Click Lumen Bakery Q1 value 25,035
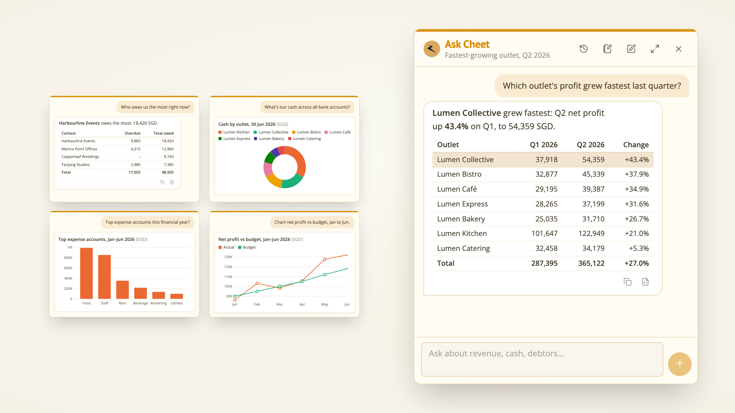This screenshot has height=413, width=735. pyautogui.click(x=546, y=219)
